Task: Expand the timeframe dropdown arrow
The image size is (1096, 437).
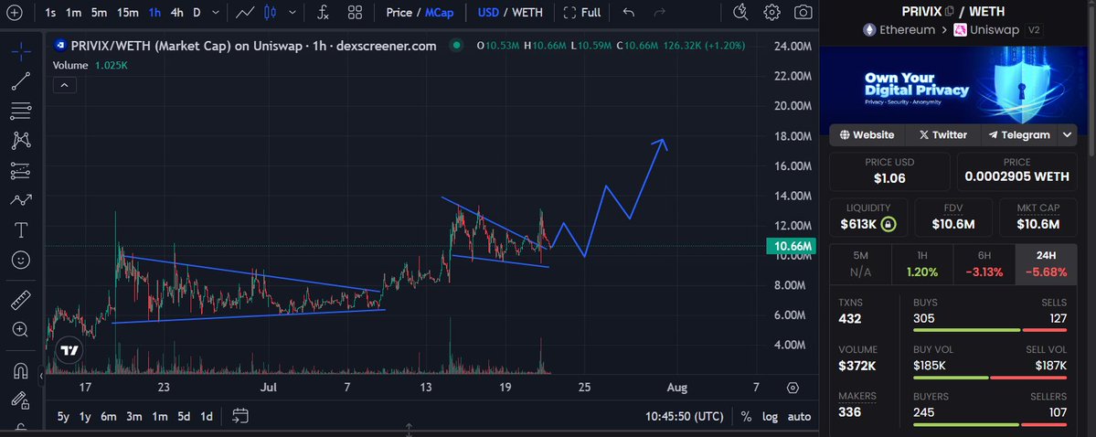Action: (216, 13)
